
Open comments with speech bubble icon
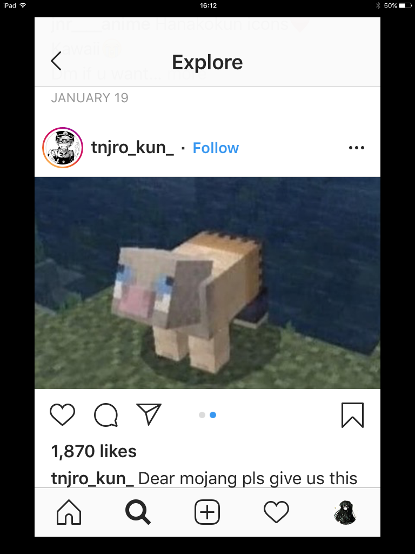pos(106,415)
